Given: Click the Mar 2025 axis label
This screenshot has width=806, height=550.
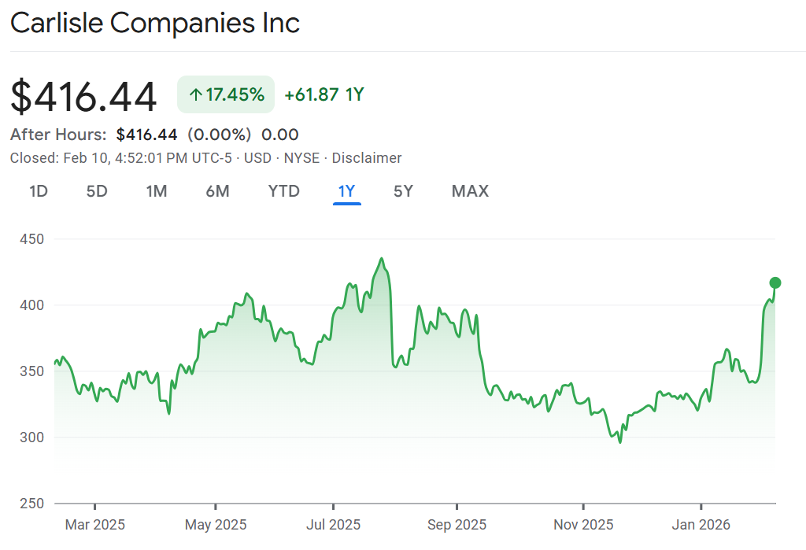Looking at the screenshot, I should (94, 525).
